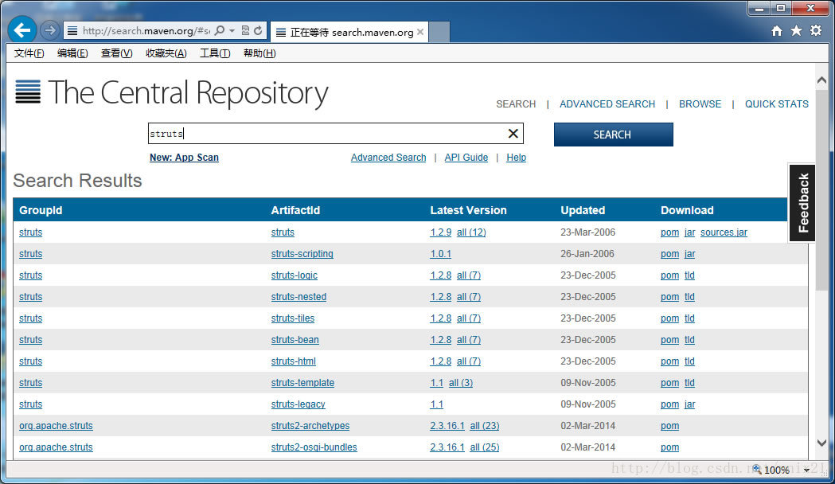This screenshot has width=835, height=484.
Task: Open struts-scripting artifact link
Action: coord(302,254)
